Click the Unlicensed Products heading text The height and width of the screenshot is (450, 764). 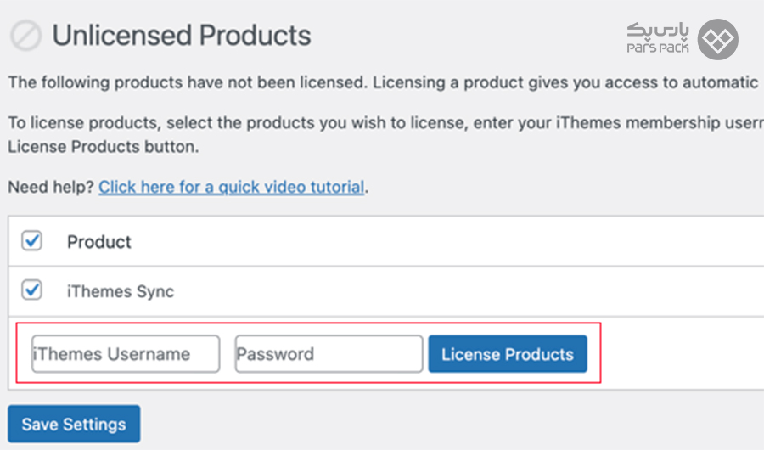(182, 36)
